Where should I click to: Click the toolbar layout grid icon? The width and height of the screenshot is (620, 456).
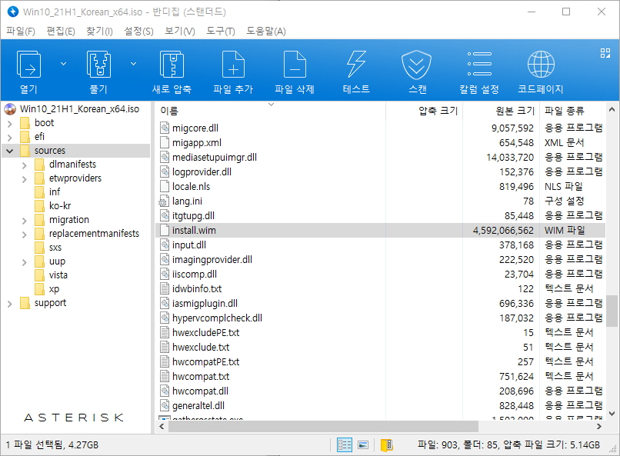coord(605,53)
